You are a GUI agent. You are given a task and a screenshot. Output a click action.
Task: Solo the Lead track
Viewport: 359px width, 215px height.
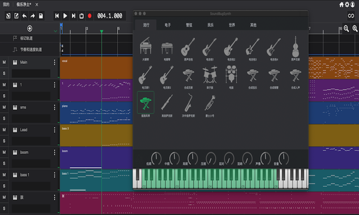[x=4, y=141]
